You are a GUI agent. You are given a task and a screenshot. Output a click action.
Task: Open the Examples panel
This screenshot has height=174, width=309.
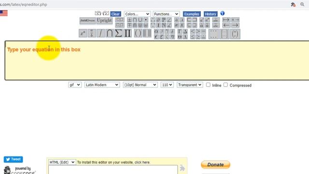point(192,14)
